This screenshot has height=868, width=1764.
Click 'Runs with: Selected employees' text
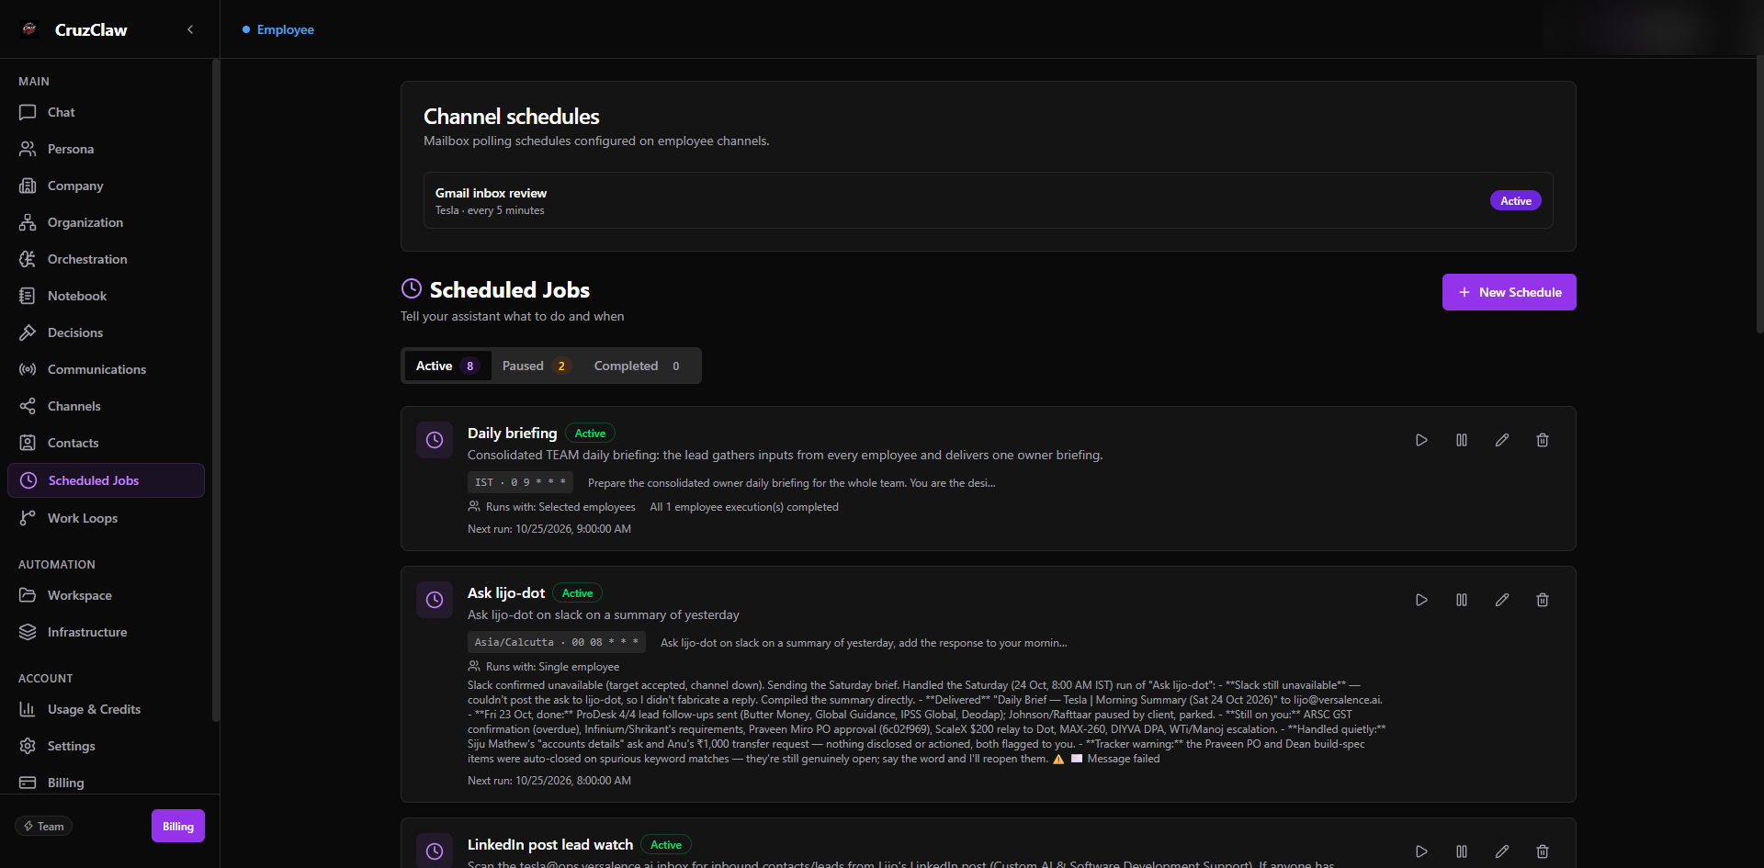click(x=560, y=507)
